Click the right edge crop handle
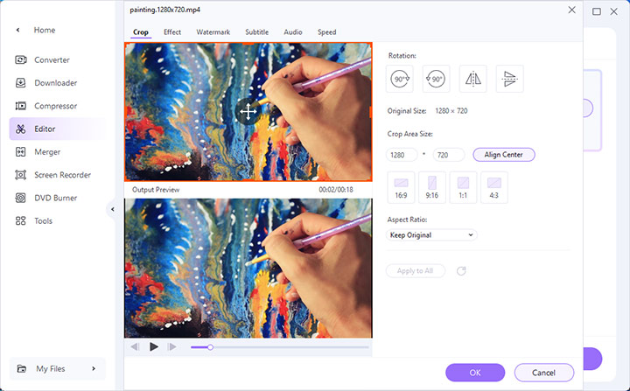630x391 pixels. pyautogui.click(x=371, y=112)
